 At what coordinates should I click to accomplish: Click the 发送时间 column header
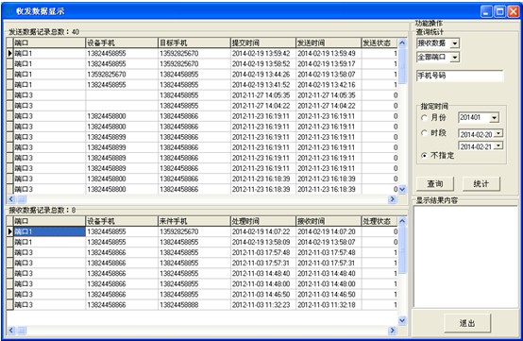[x=329, y=43]
